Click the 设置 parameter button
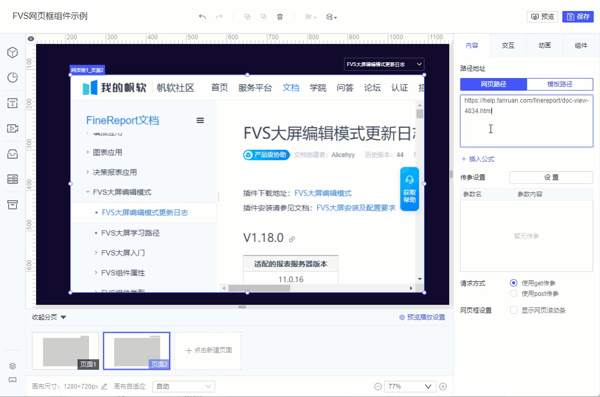Image resolution: width=600 pixels, height=397 pixels. (551, 177)
